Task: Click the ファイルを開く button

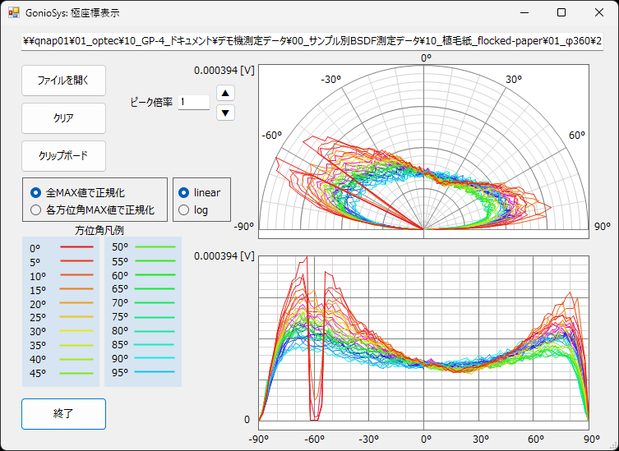Action: tap(63, 81)
